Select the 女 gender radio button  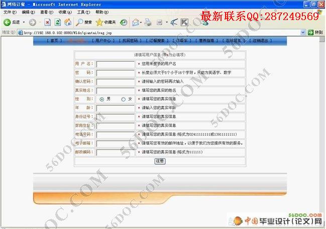pos(123,99)
